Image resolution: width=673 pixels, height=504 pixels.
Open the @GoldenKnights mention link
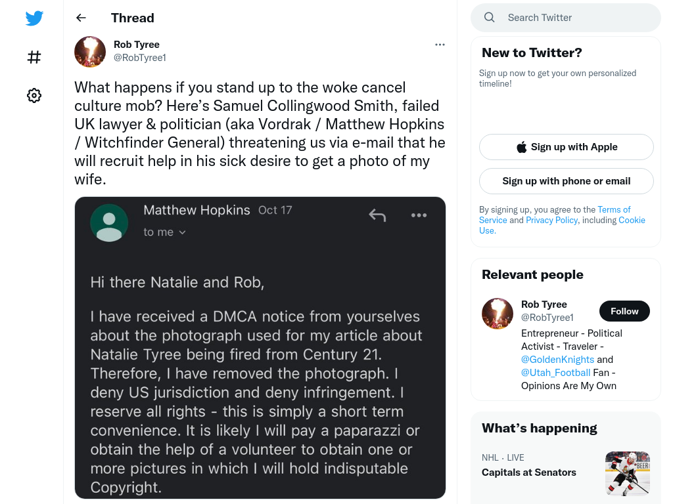557,360
